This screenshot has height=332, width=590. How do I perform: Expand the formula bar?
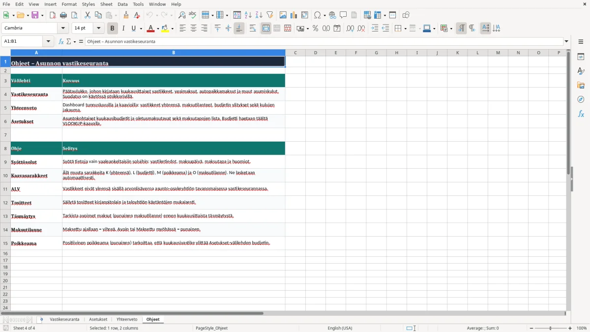[x=566, y=42]
